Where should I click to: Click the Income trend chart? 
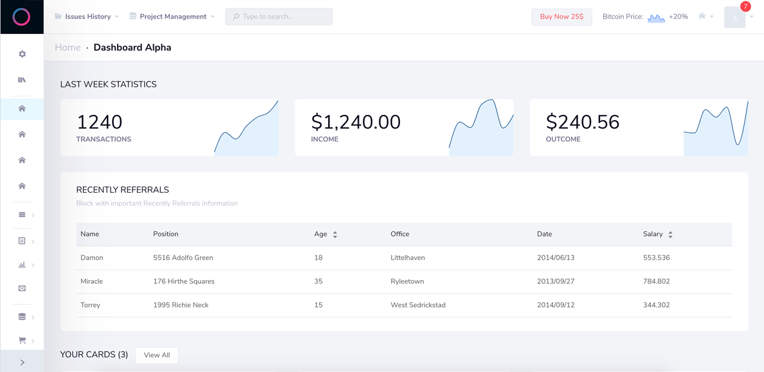[x=482, y=128]
